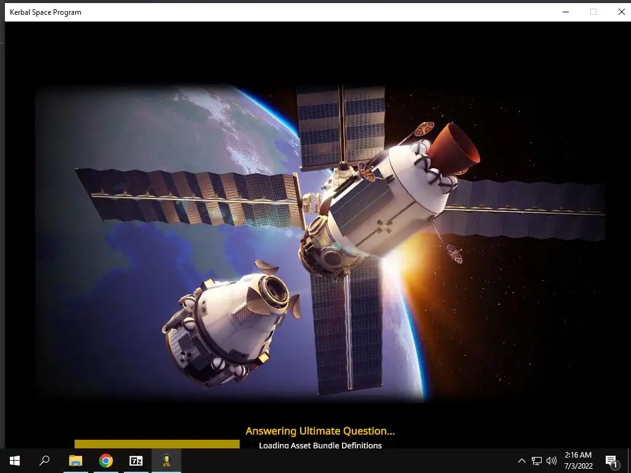Launch Google Chrome from the taskbar
Screen dimensions: 631x473
pos(106,461)
